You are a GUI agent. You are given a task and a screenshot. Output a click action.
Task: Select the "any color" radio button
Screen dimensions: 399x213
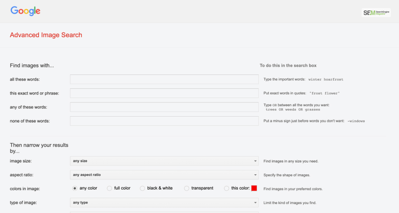coord(75,188)
